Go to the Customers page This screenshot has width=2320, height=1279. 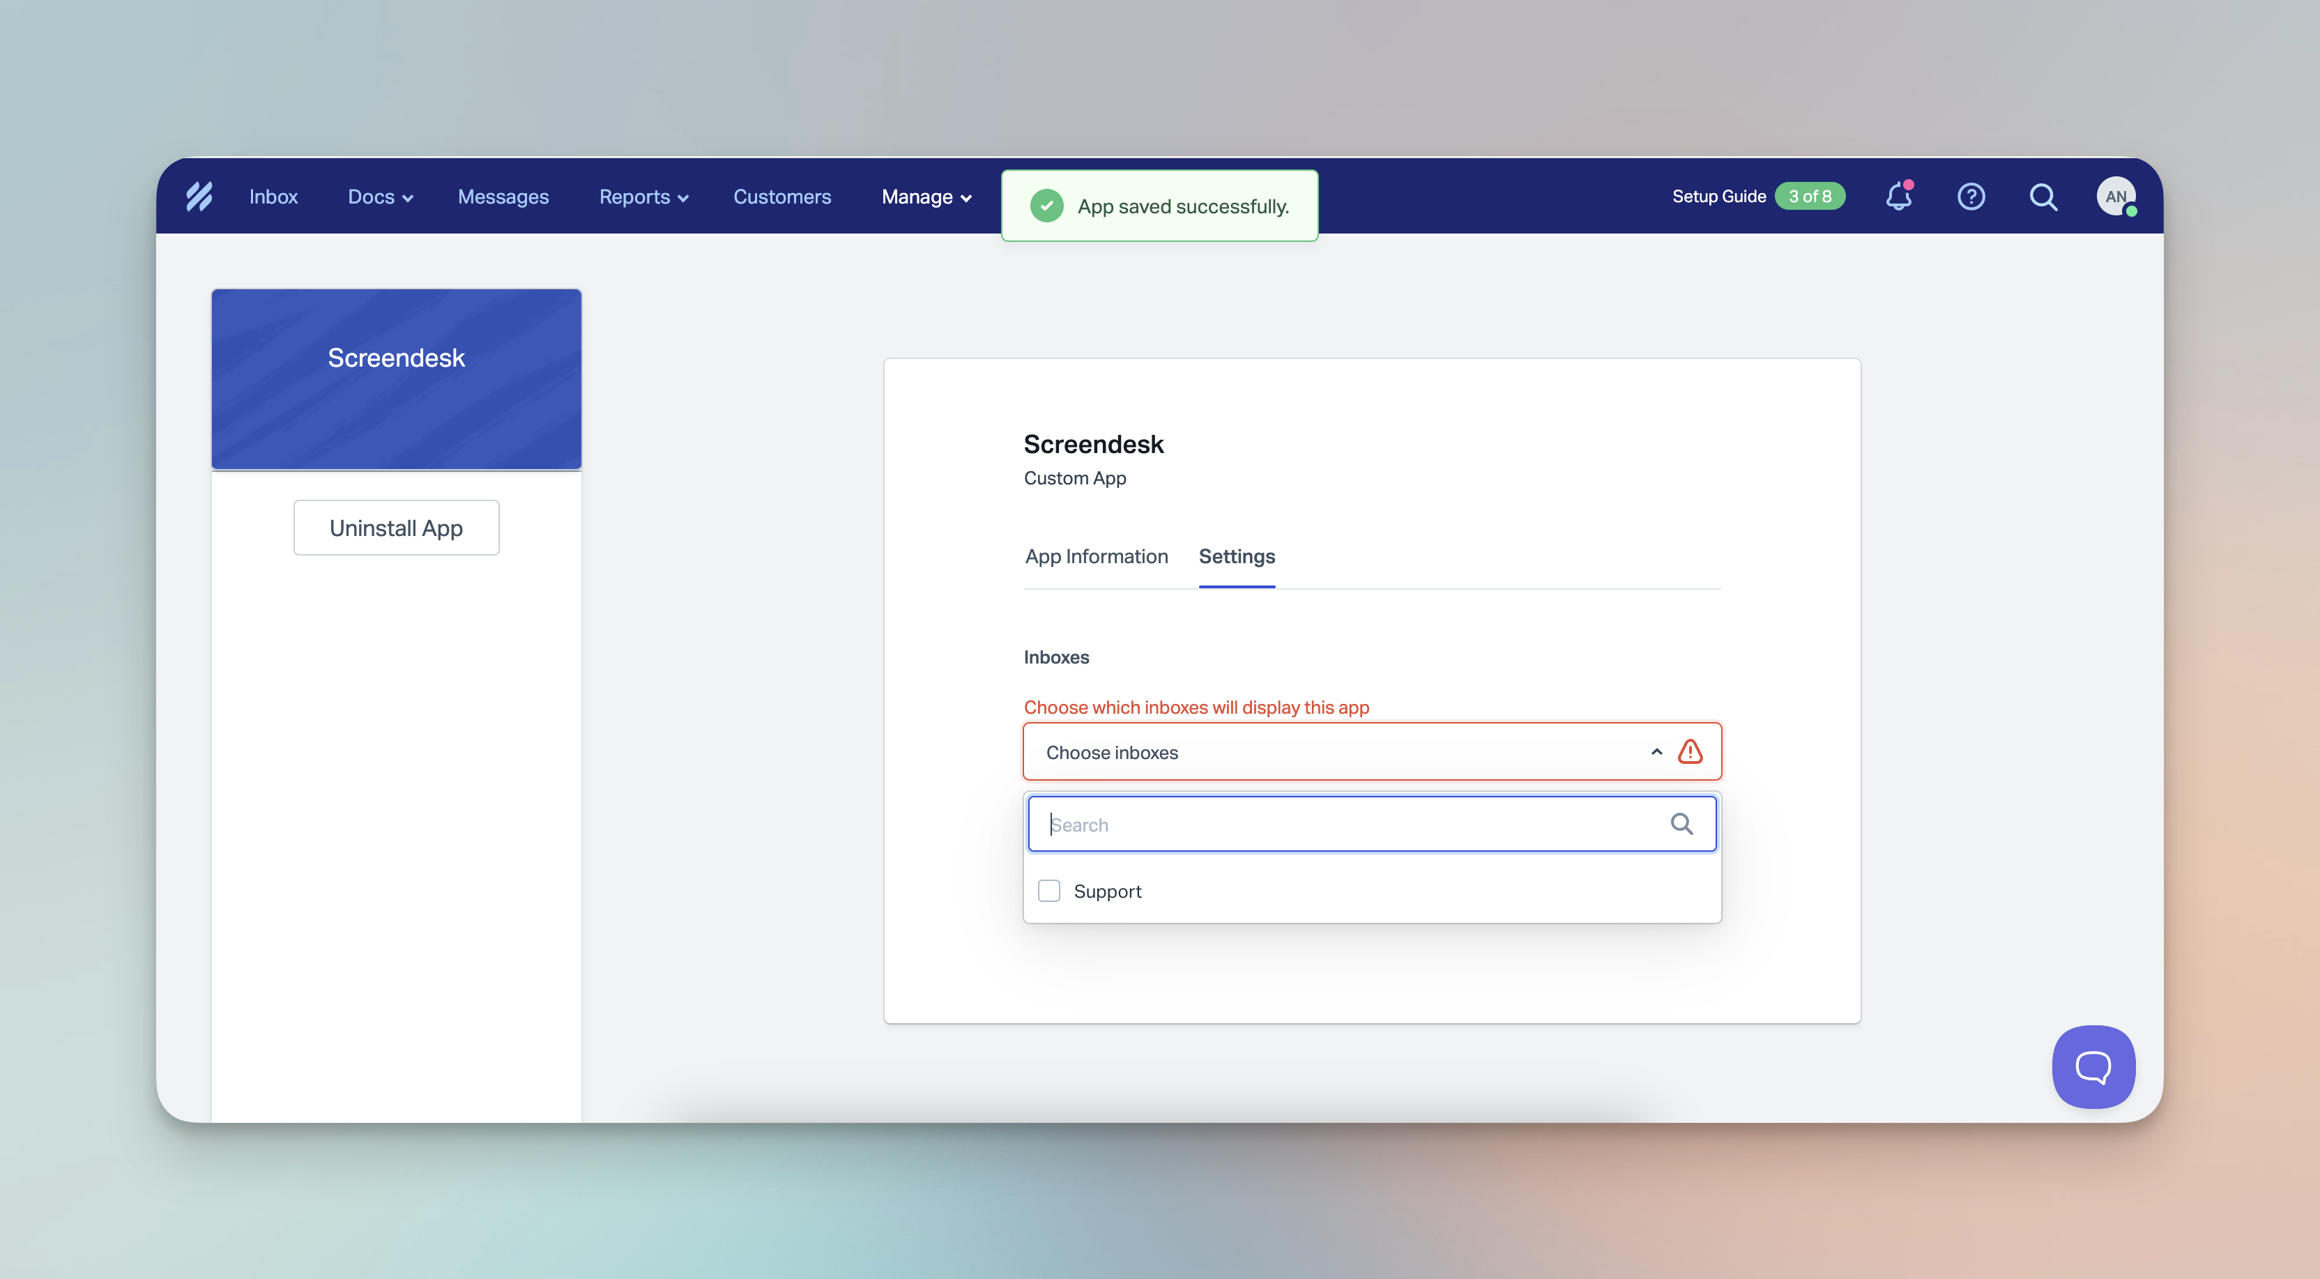click(x=781, y=197)
